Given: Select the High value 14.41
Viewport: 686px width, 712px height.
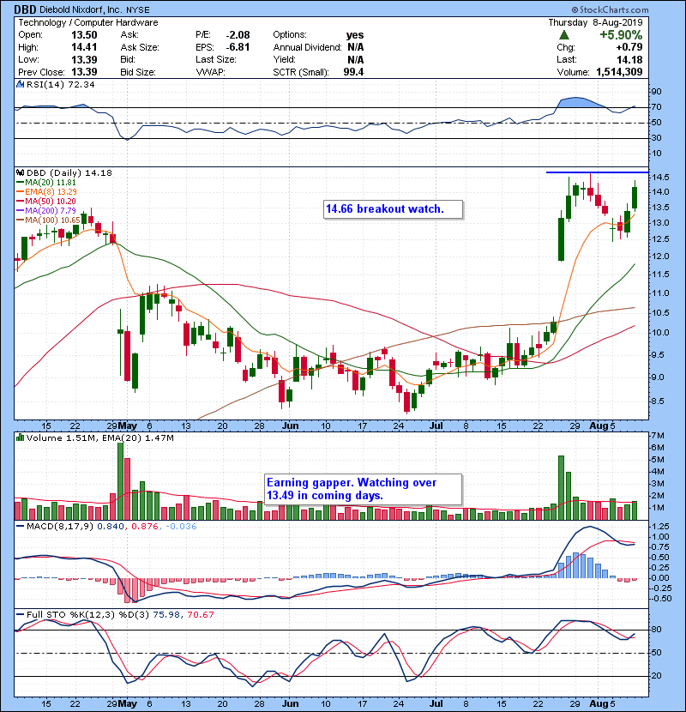Looking at the screenshot, I should [84, 47].
